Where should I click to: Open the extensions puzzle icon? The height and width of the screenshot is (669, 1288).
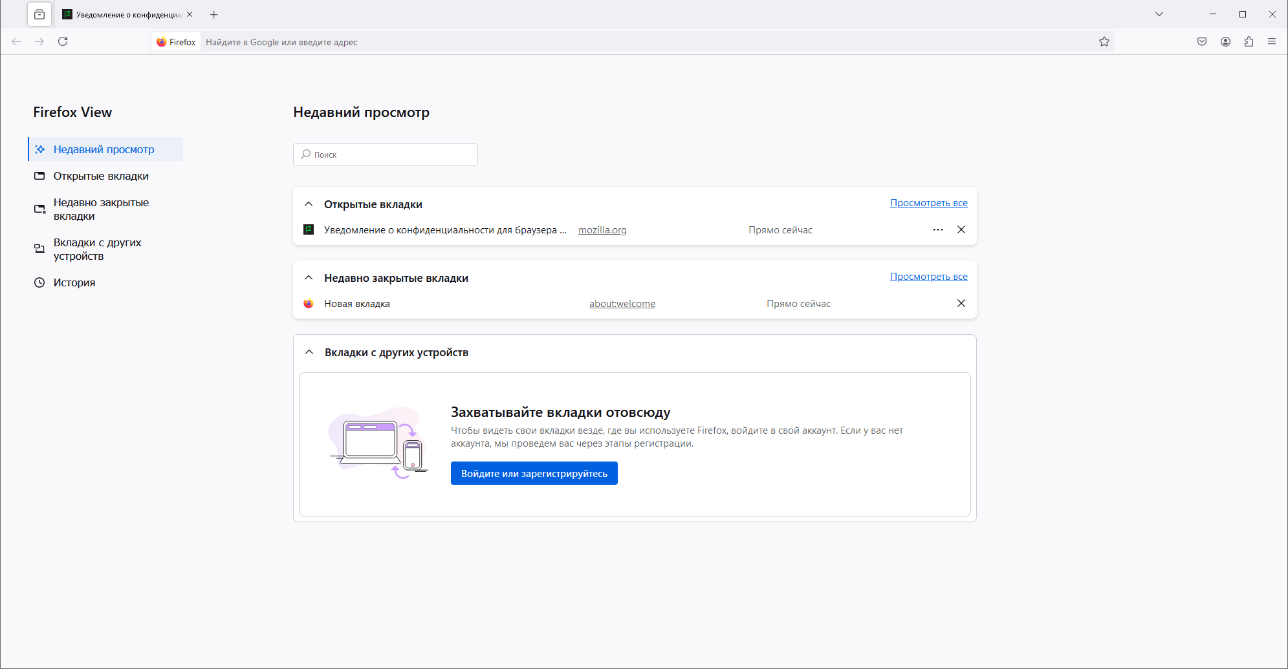pyautogui.click(x=1249, y=41)
